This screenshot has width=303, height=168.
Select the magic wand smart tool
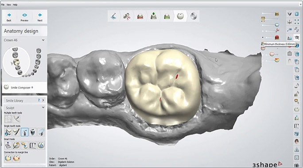point(16,145)
